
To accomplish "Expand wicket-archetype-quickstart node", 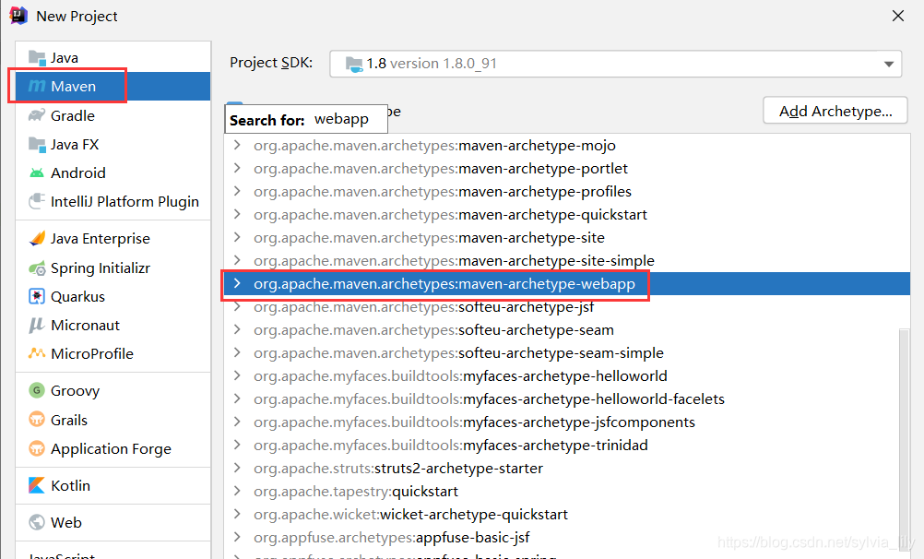I will (237, 514).
